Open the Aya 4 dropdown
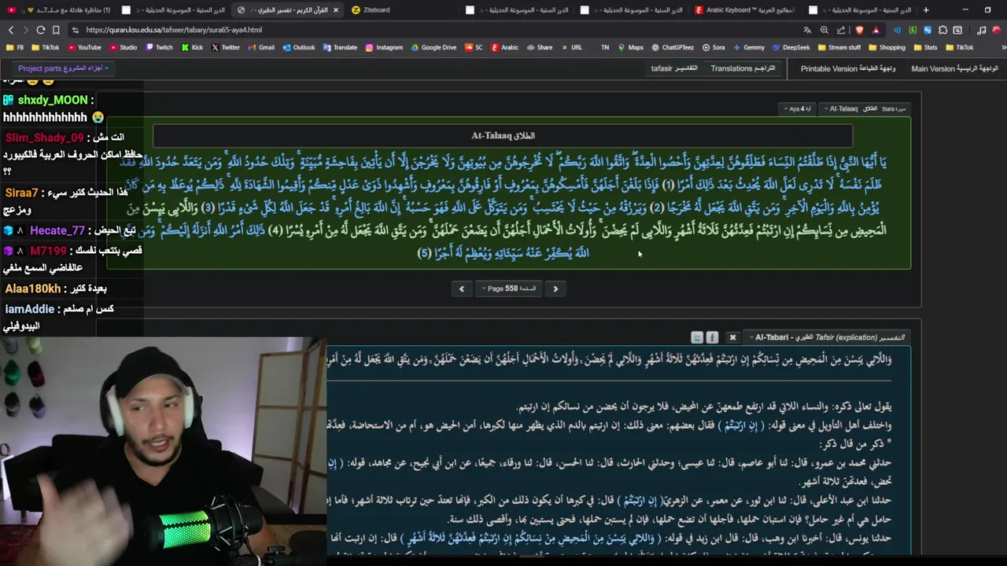Viewport: 1007px width, 566px height. point(796,108)
